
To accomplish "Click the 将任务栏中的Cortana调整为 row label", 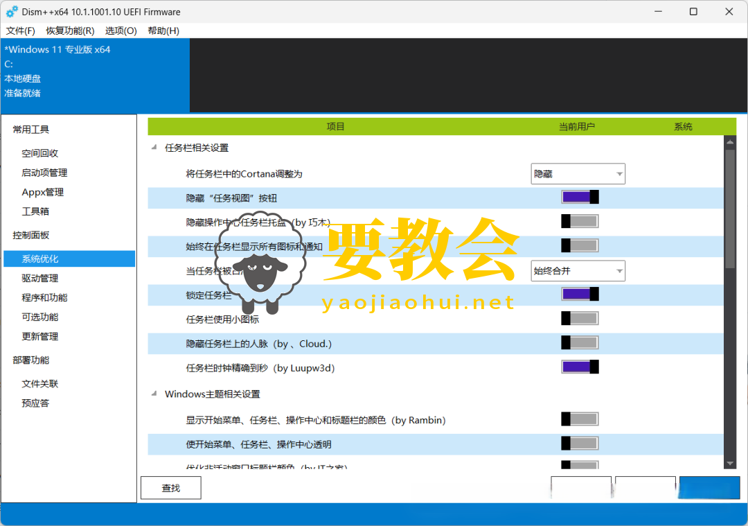I will click(x=244, y=174).
